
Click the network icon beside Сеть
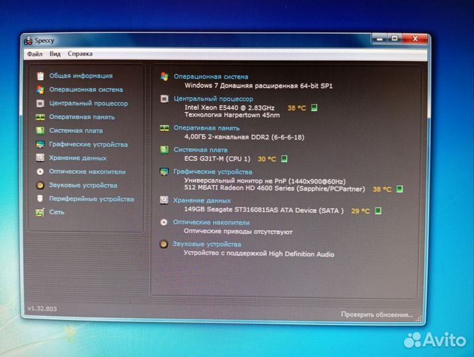[x=40, y=212]
